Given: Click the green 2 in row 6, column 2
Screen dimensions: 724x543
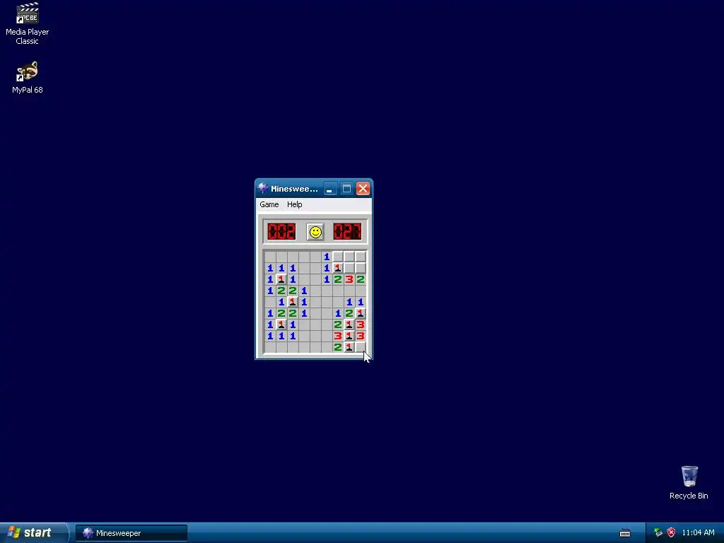Looking at the screenshot, I should (x=281, y=313).
